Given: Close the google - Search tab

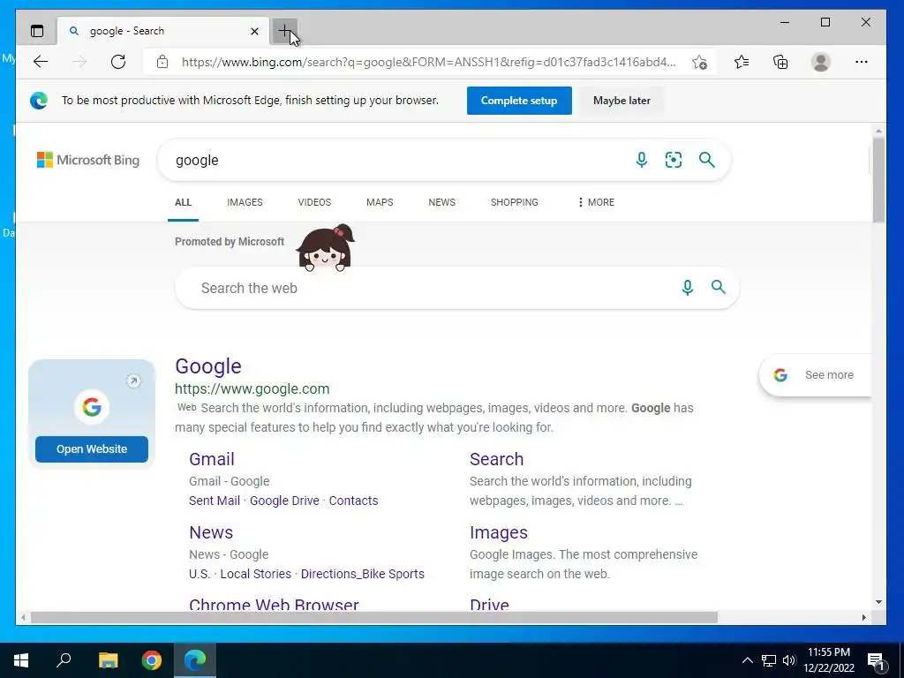Looking at the screenshot, I should tap(254, 31).
